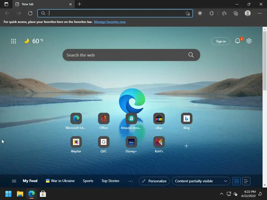
Task: Open the Microsoft Edge quick link
Action: (76, 121)
